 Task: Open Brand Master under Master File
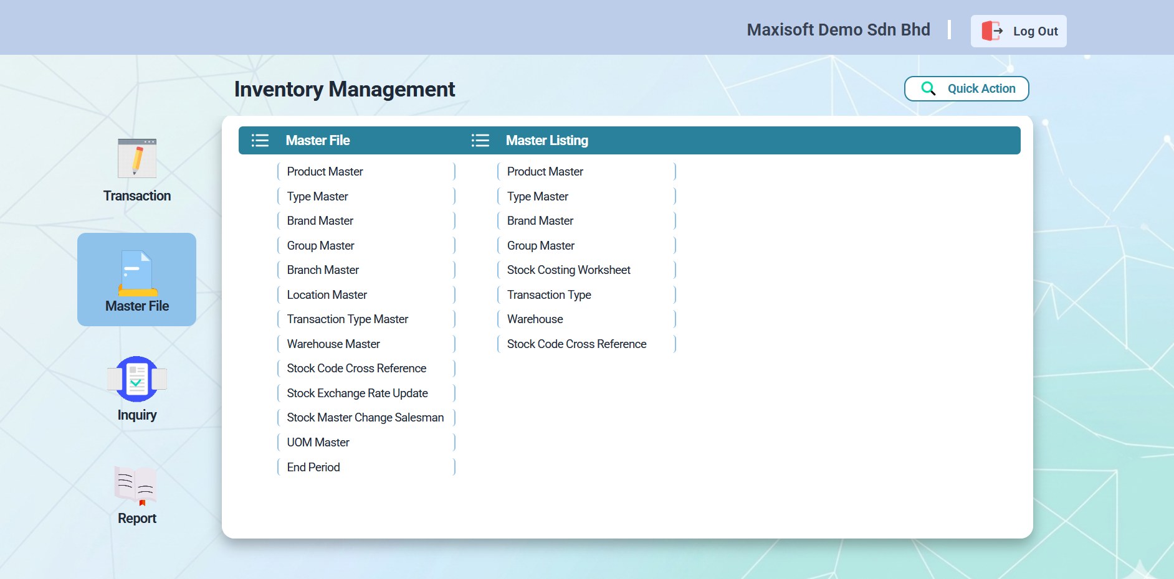pyautogui.click(x=366, y=220)
